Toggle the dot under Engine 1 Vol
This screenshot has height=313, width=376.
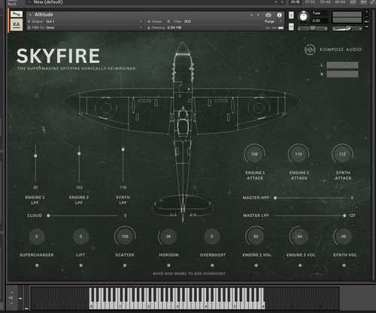(x=256, y=265)
